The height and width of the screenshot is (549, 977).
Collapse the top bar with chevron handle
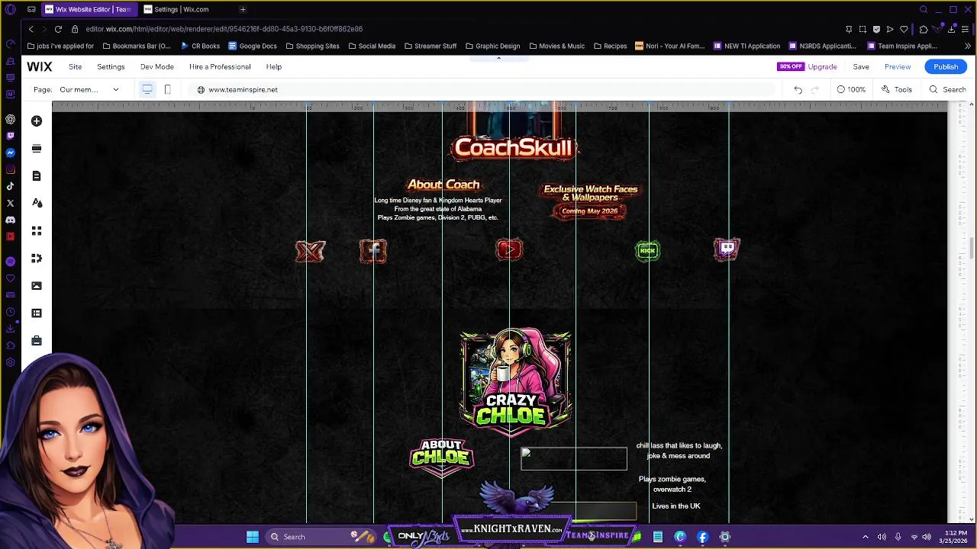click(498, 58)
